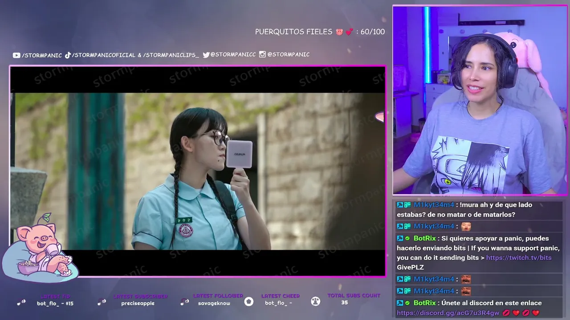Viewport: 570px width, 320px height.
Task: Click "Únete al discord en este enlace" text
Action: coord(492,303)
